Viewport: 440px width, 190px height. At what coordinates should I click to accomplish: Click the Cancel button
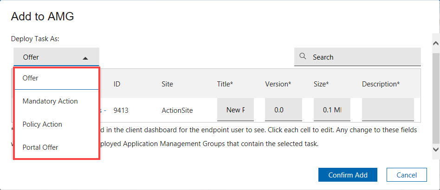click(406, 175)
